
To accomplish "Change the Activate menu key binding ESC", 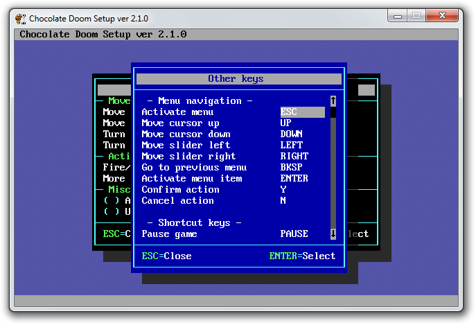I will click(x=302, y=112).
